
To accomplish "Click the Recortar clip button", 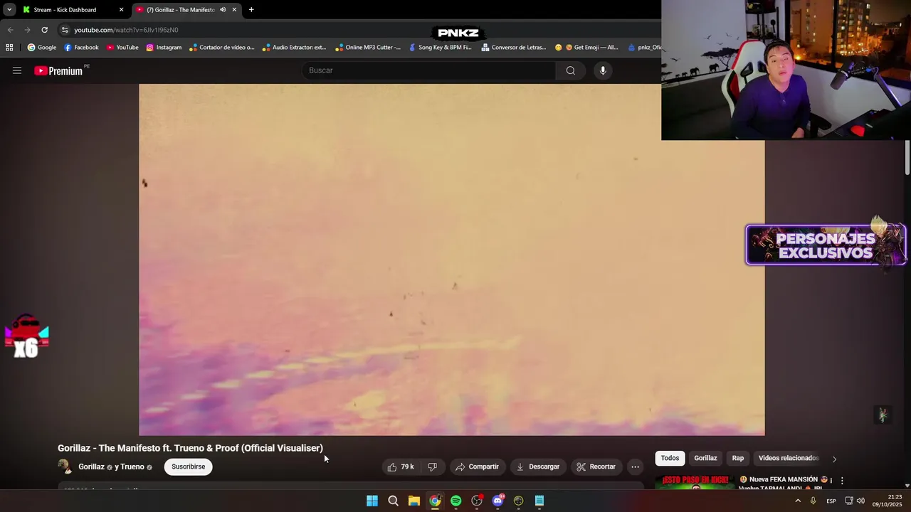I will 596,467.
